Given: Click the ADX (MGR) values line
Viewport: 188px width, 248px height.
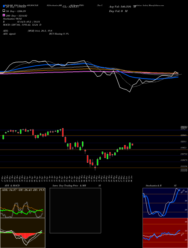Looking at the screenshot, I should (28, 31).
